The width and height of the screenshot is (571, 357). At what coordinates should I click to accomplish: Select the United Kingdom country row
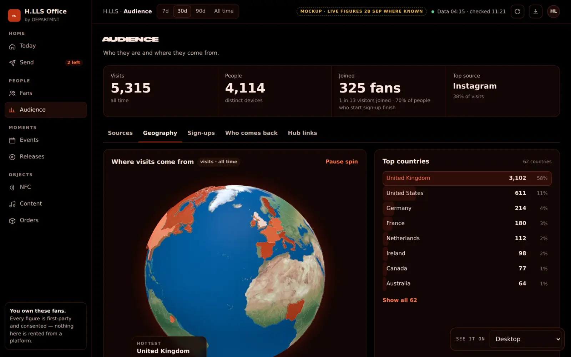467,178
